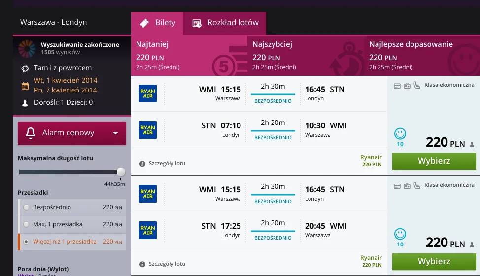
Task: Select the Bezpośrednio radio option
Action: point(26,207)
